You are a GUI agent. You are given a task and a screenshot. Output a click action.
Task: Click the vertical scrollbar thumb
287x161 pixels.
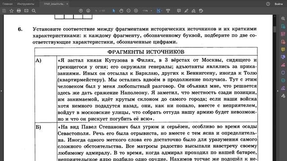(x=274, y=29)
